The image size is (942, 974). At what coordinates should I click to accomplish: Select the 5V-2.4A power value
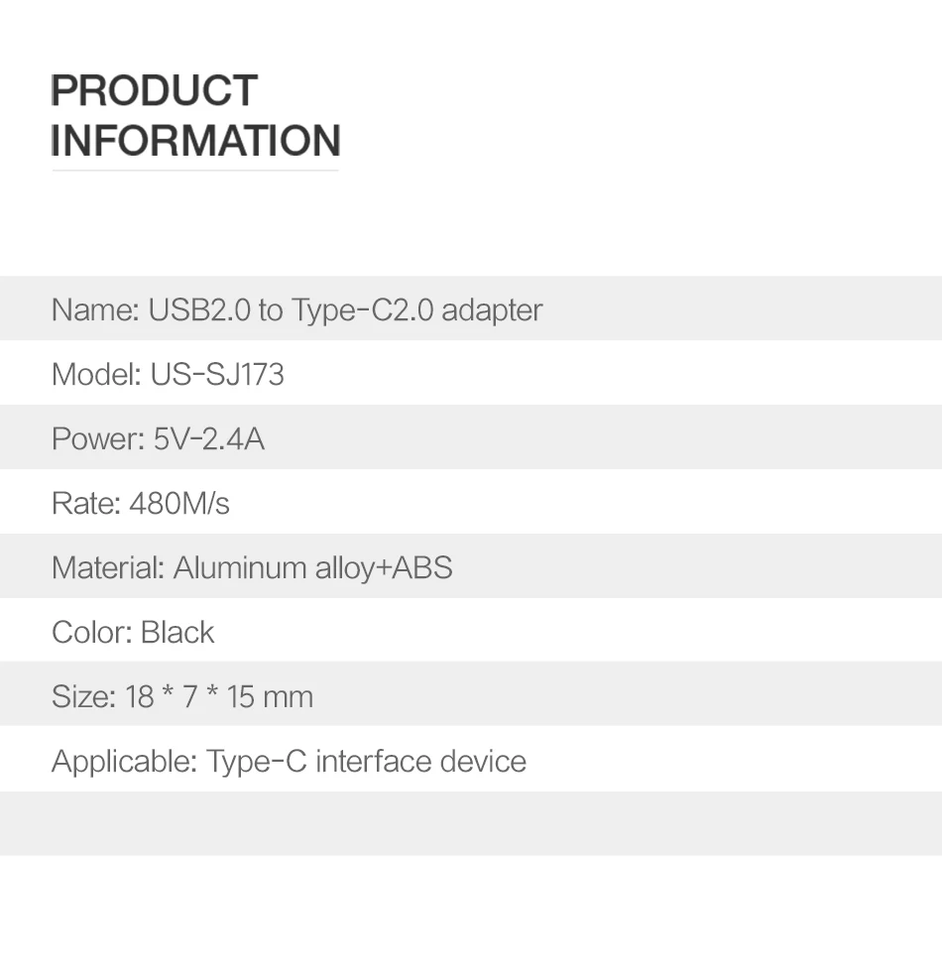(208, 438)
